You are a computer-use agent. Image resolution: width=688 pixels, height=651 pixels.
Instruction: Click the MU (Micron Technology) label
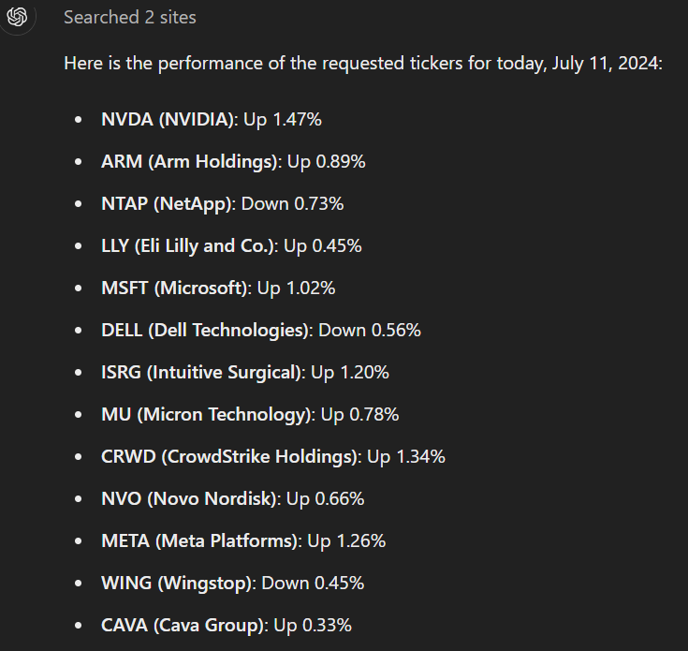207,414
